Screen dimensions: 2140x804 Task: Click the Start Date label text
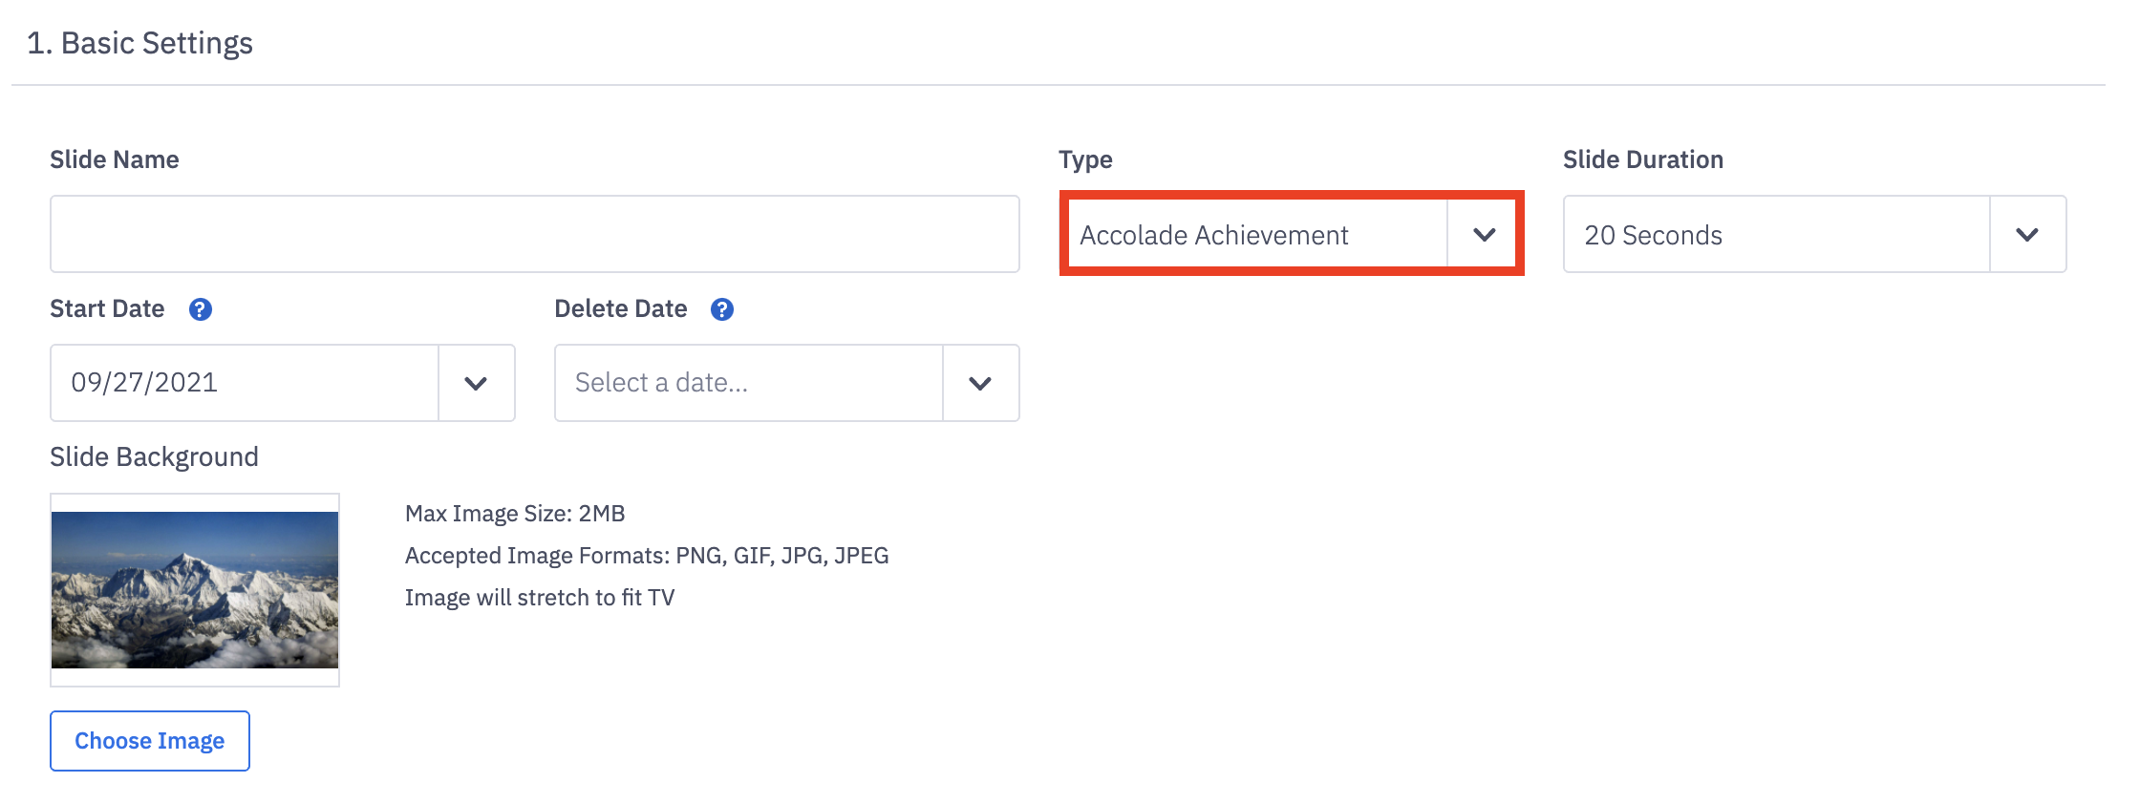click(x=107, y=308)
